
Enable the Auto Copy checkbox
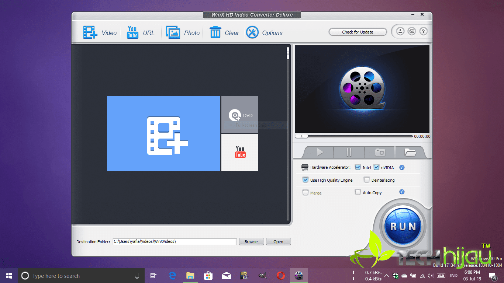coord(358,192)
